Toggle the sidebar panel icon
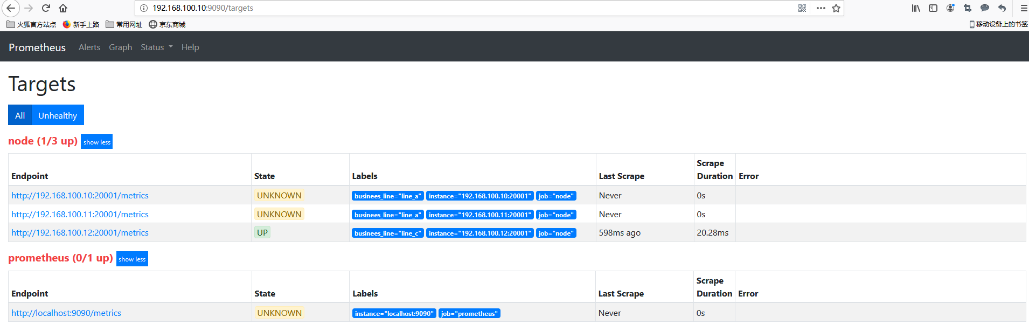The width and height of the screenshot is (1029, 324). coord(933,8)
